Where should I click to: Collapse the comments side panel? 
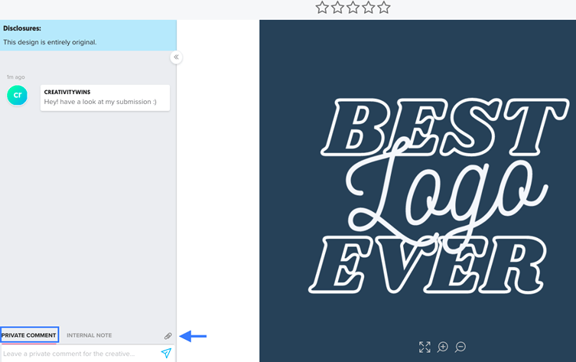(x=176, y=57)
